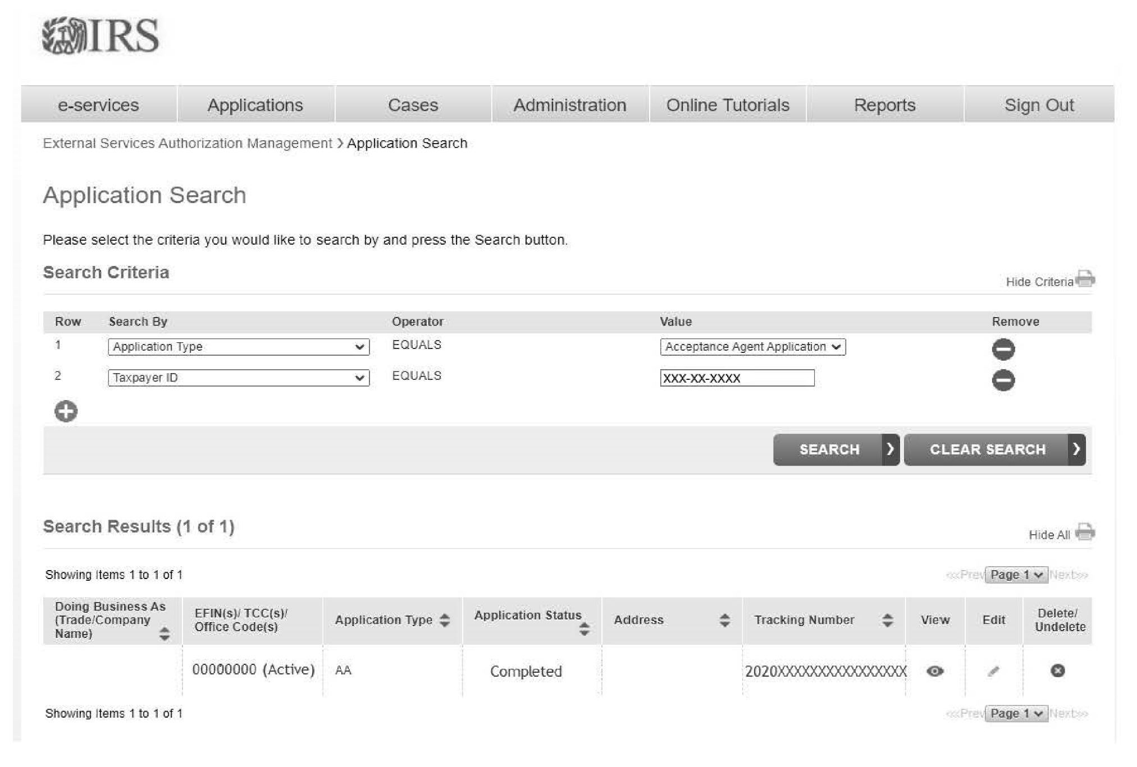Open the Taxpayer ID search-by dropdown
Viewport: 1137px width, 767px height.
[238, 378]
